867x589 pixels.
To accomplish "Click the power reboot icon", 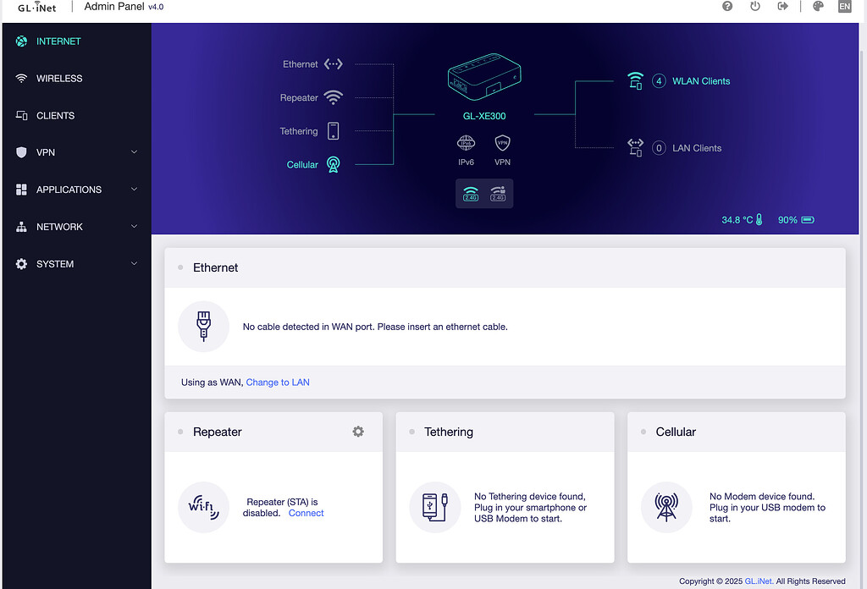I will (755, 7).
